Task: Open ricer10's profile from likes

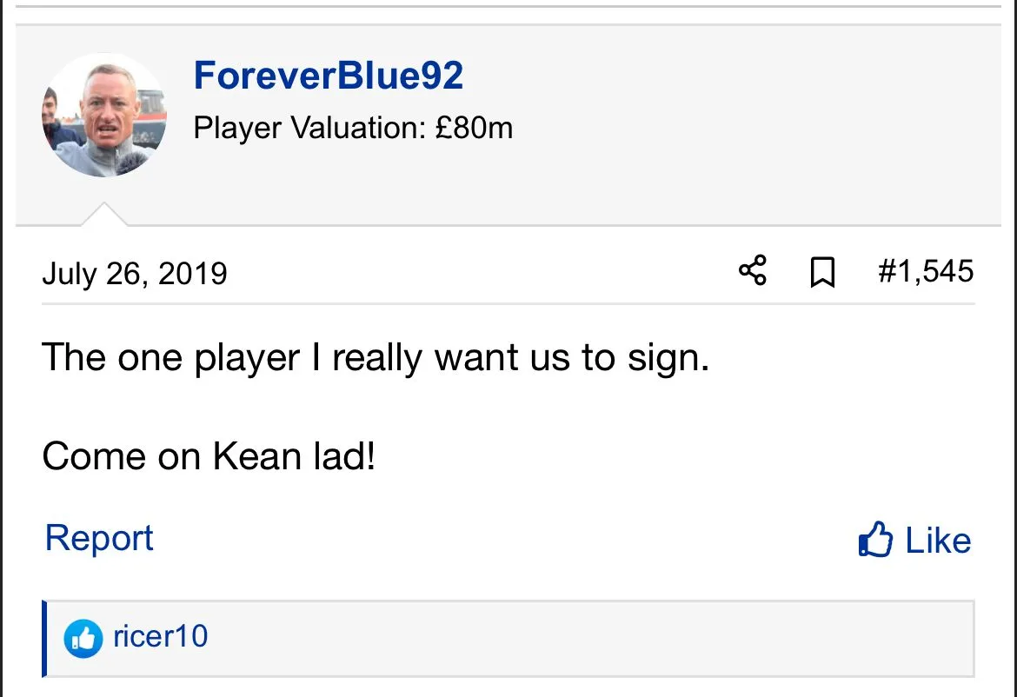Action: (x=161, y=636)
